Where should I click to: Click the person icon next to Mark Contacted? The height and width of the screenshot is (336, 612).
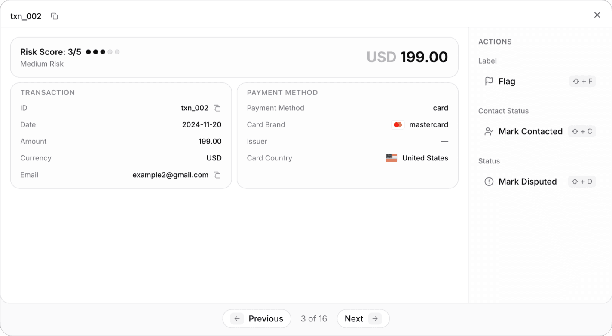click(x=489, y=131)
